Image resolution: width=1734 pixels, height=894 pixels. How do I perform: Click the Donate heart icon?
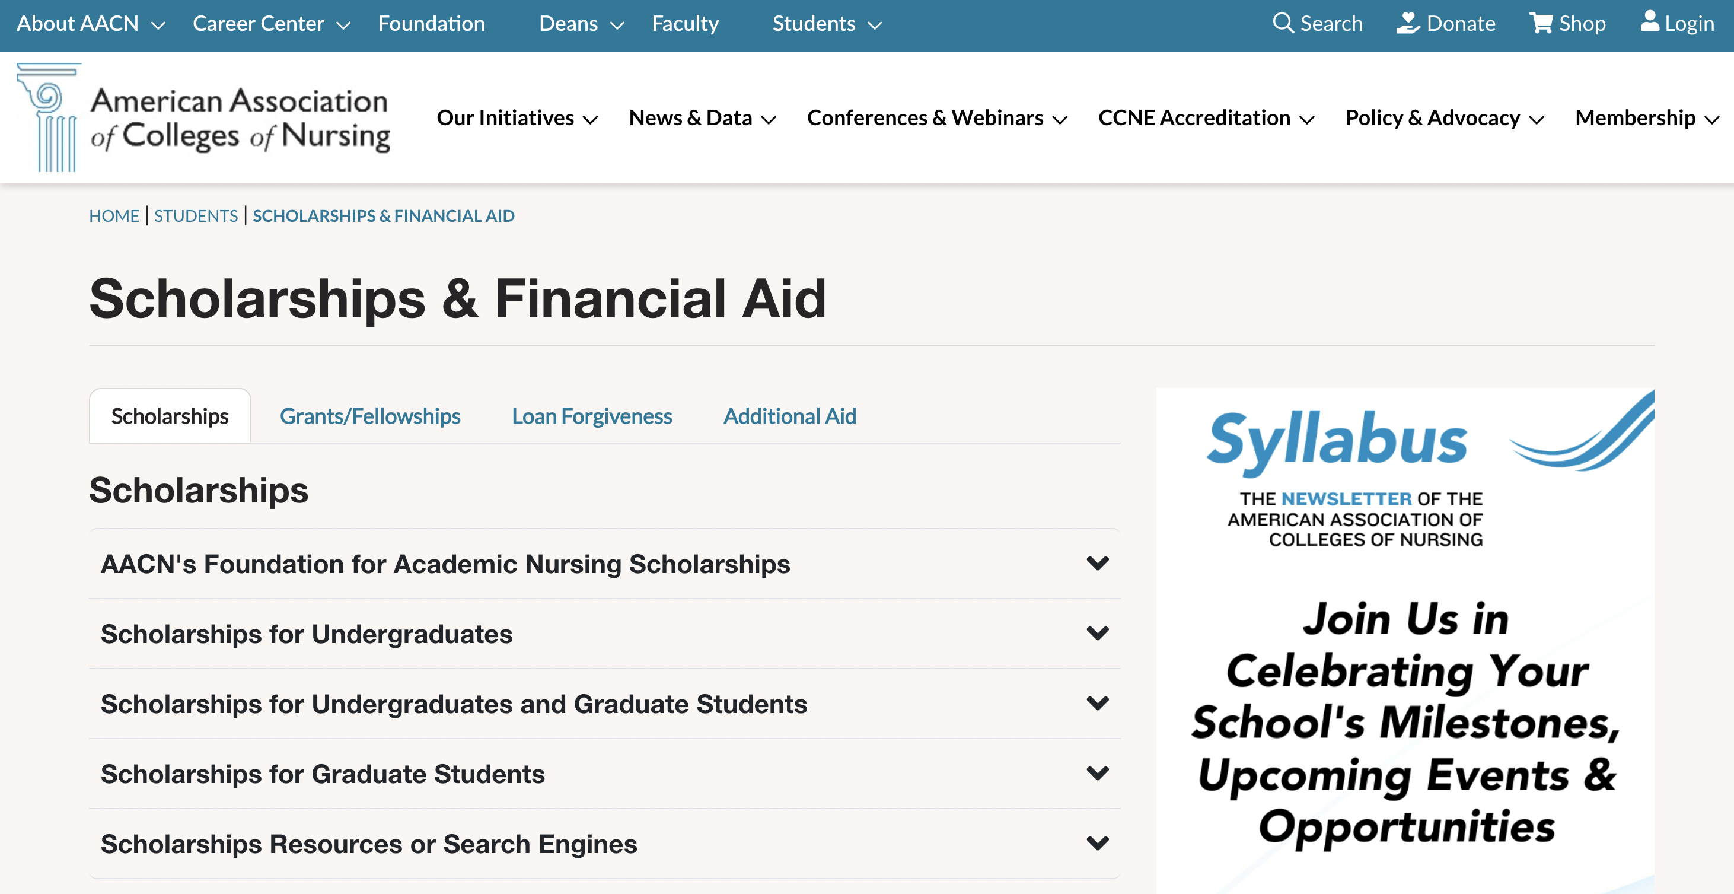tap(1408, 23)
